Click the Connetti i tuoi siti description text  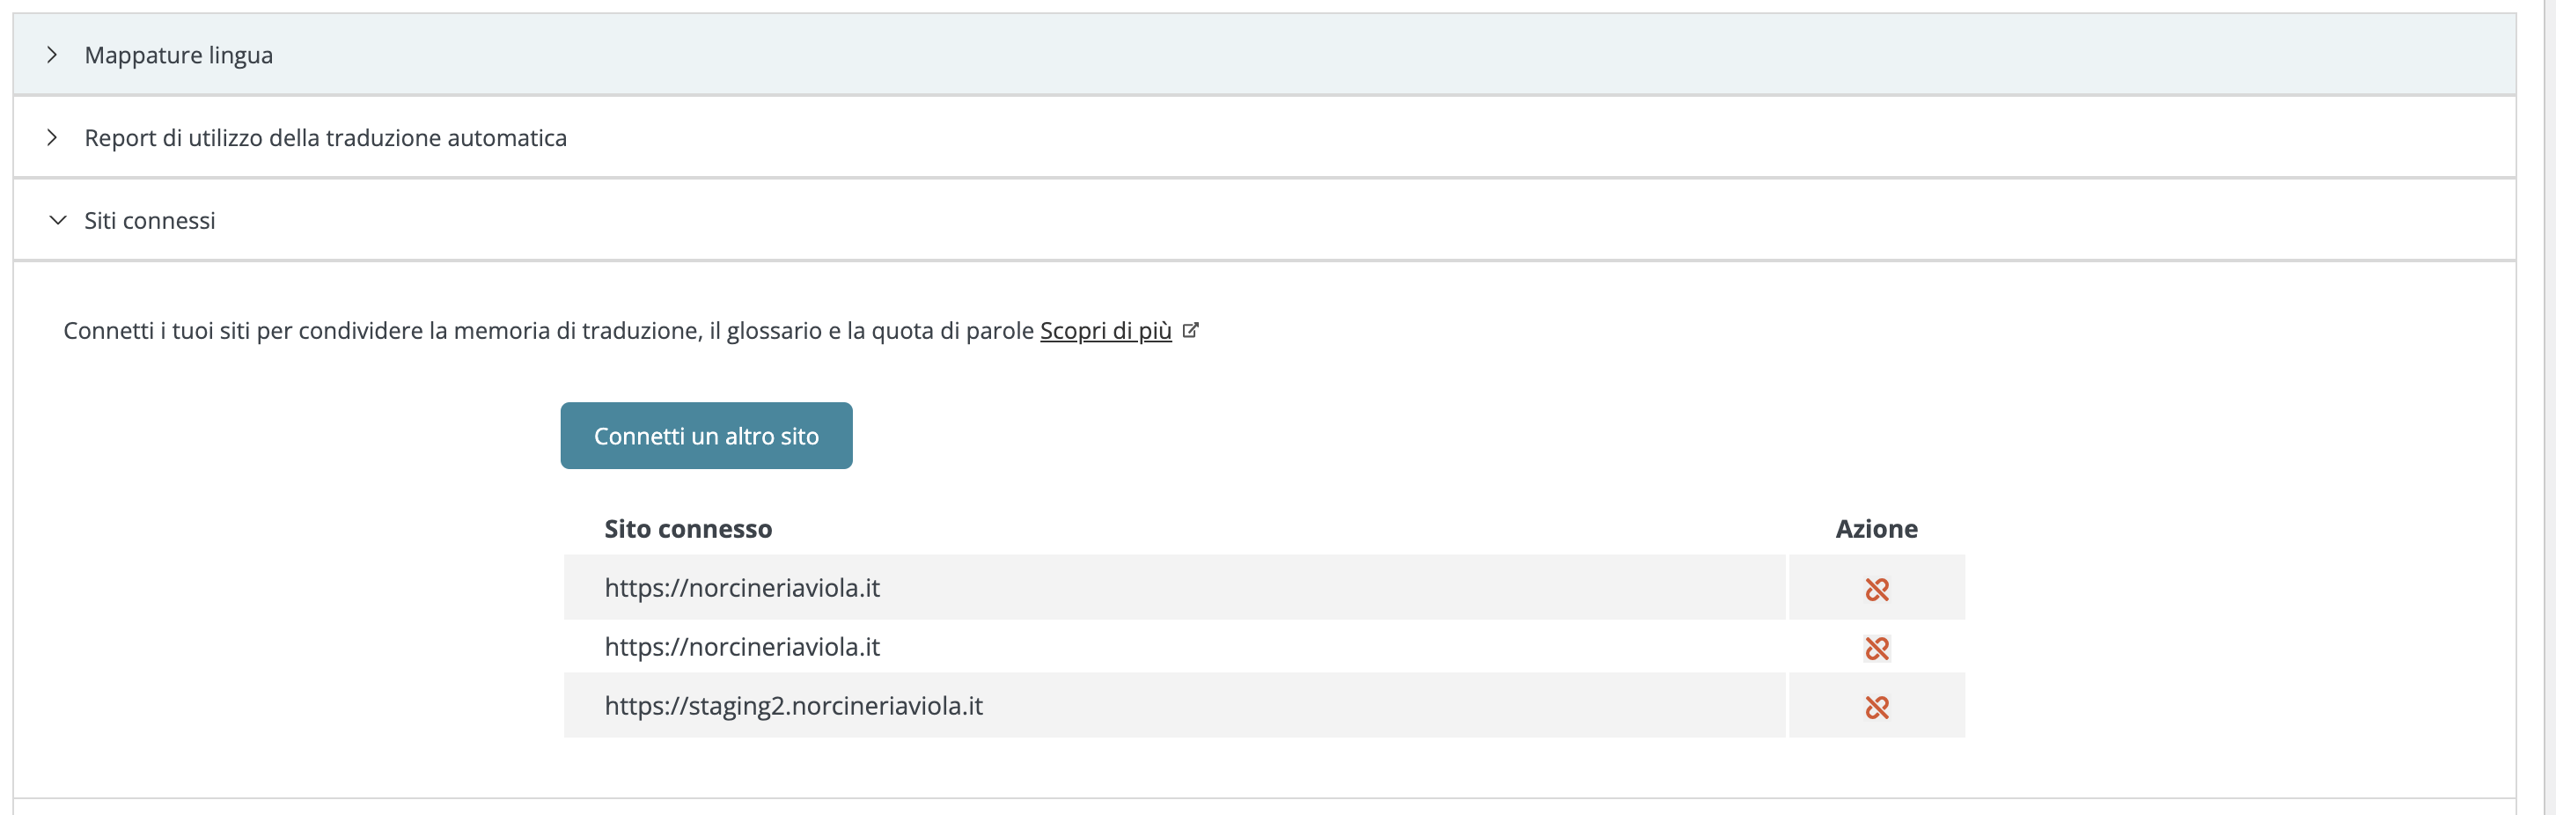548,331
